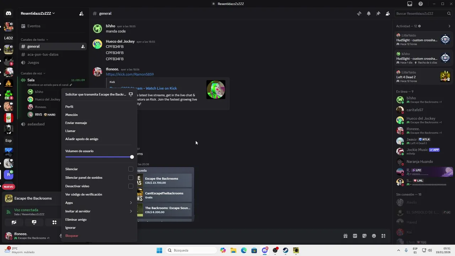Select Perfil in context menu
This screenshot has height=256, width=455.
tap(99, 107)
